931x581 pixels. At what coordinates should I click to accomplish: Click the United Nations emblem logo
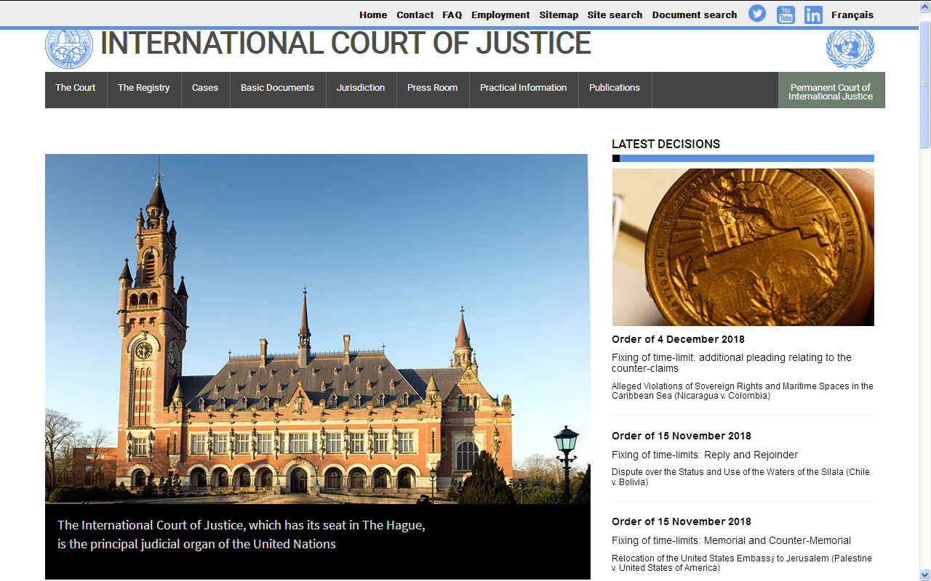[850, 49]
